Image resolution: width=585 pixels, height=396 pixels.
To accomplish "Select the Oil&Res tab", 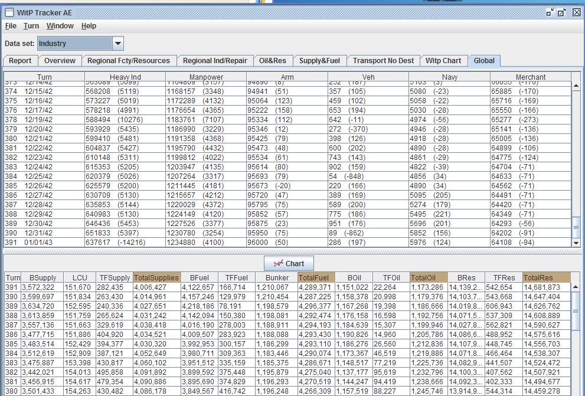I will [x=273, y=61].
